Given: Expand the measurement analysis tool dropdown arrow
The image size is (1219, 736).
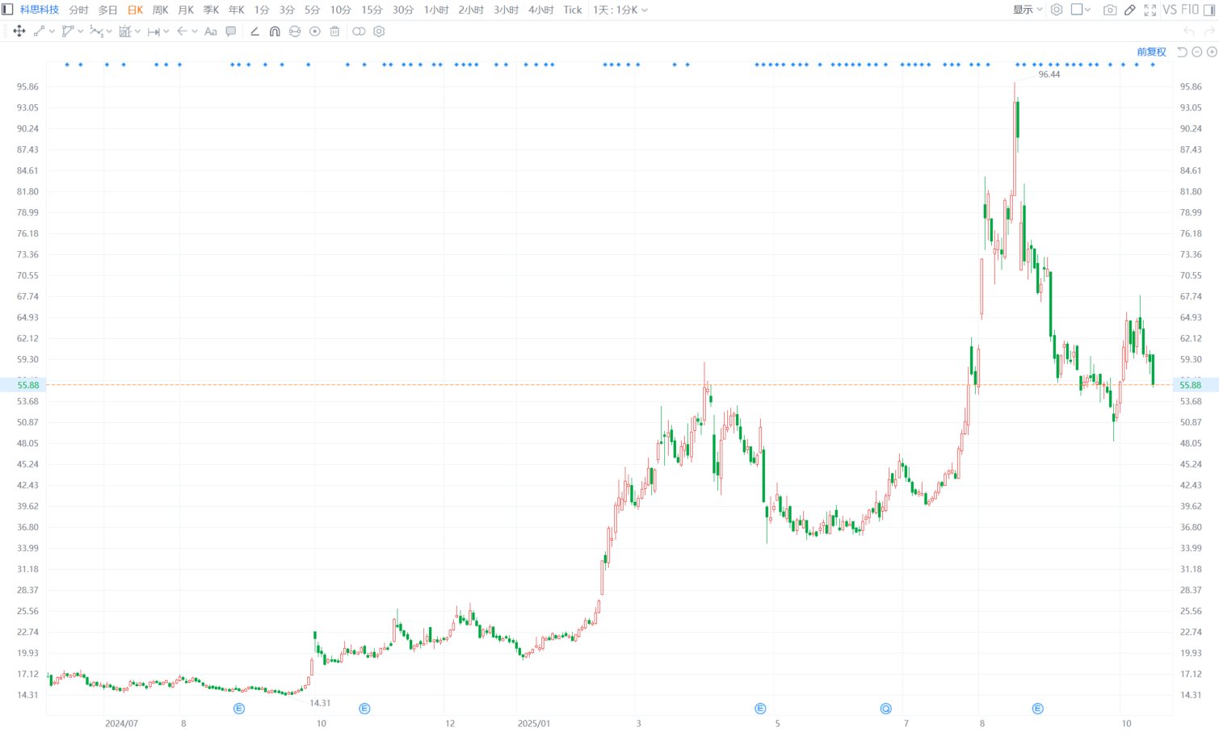Looking at the screenshot, I should tap(137, 31).
